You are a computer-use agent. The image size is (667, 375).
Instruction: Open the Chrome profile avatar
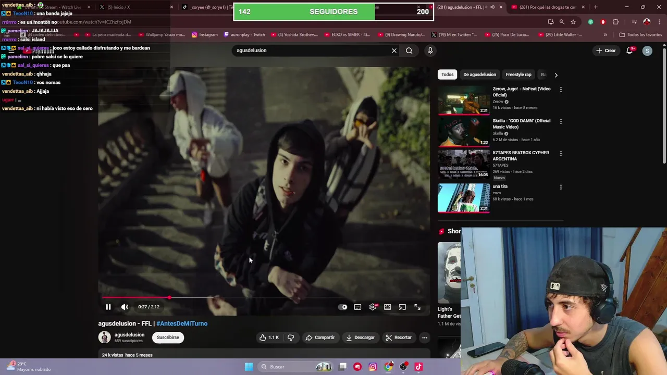647,22
